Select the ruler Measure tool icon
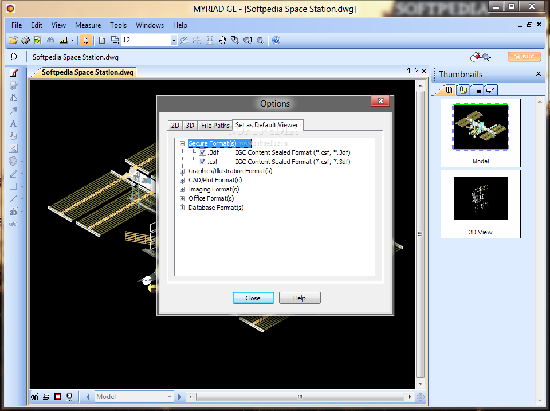This screenshot has width=550, height=411. (63, 40)
